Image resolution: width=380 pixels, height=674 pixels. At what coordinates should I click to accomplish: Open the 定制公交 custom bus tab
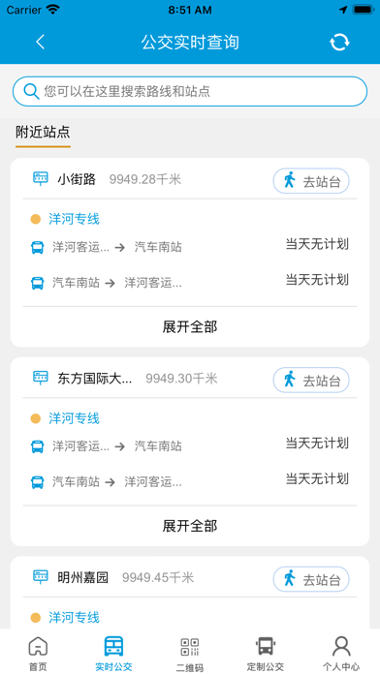coord(266,653)
